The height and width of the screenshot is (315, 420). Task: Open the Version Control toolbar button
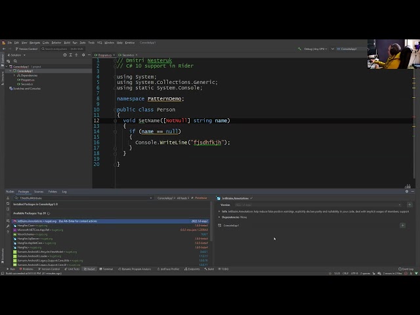click(x=26, y=49)
